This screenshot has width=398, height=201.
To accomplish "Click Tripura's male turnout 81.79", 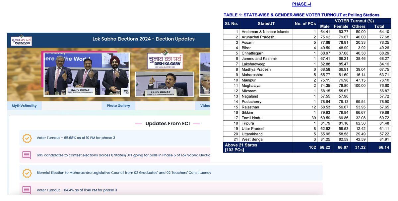I will (325, 123).
